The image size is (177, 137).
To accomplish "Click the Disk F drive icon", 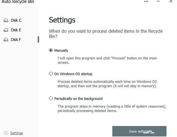I will (x=6, y=40).
